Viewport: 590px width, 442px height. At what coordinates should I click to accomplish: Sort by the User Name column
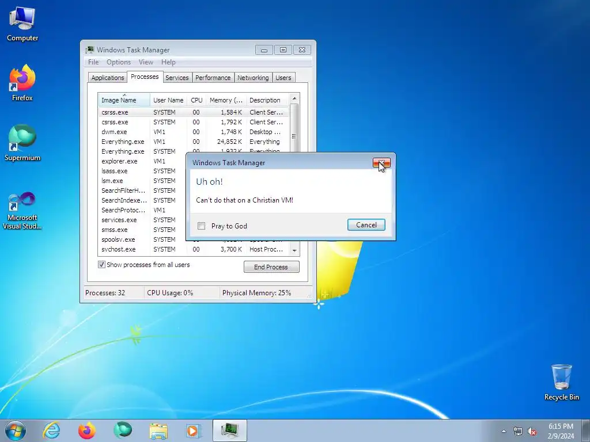coord(168,100)
